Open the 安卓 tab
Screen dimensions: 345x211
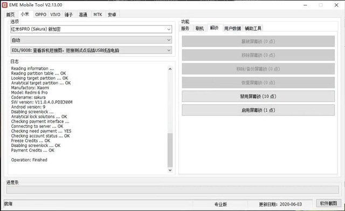point(112,15)
